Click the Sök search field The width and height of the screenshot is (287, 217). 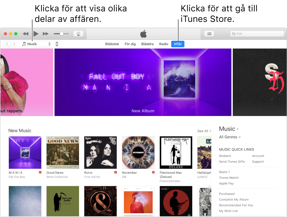(x=257, y=34)
